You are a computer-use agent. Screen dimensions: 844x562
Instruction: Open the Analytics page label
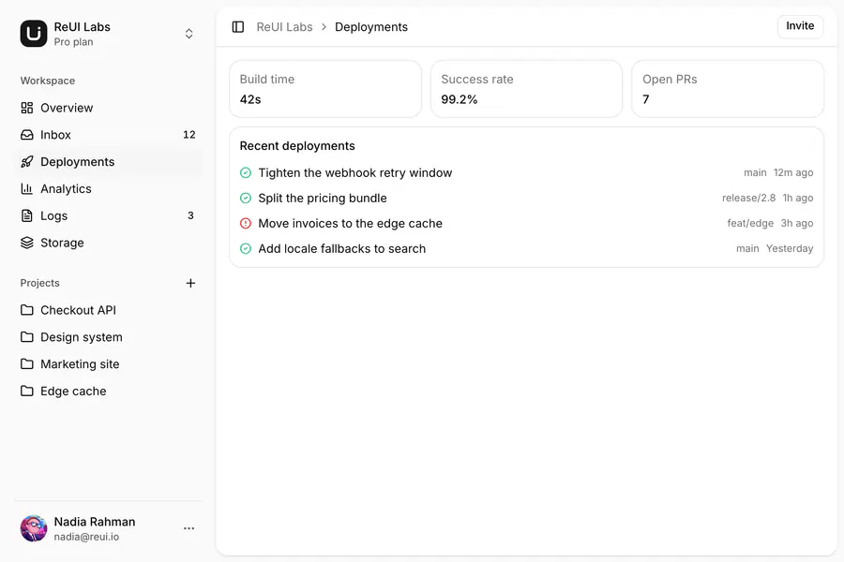(x=66, y=189)
